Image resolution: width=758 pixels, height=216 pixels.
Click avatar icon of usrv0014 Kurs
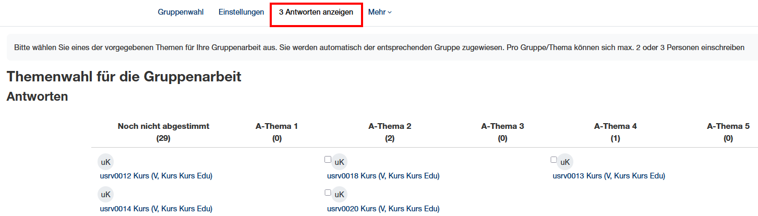tap(106, 195)
